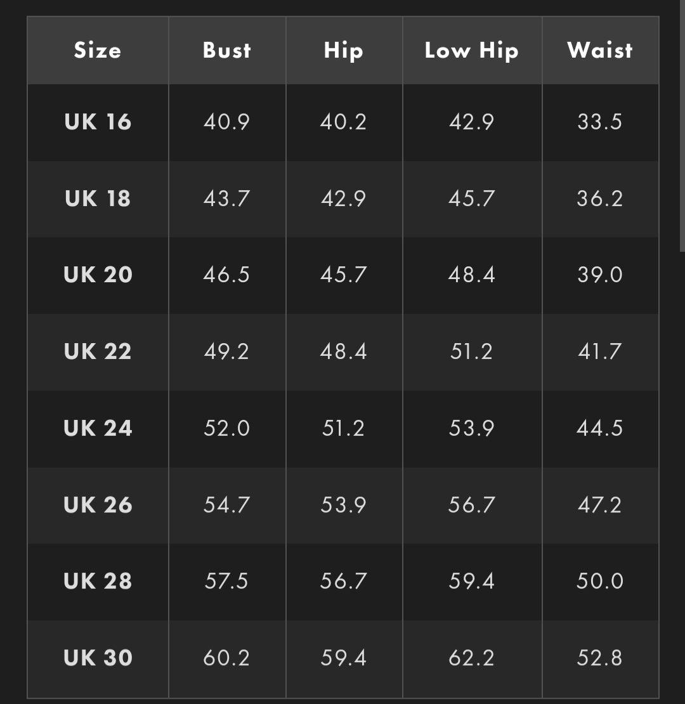The image size is (685, 704).
Task: Click the Waist column header
Action: click(x=599, y=51)
